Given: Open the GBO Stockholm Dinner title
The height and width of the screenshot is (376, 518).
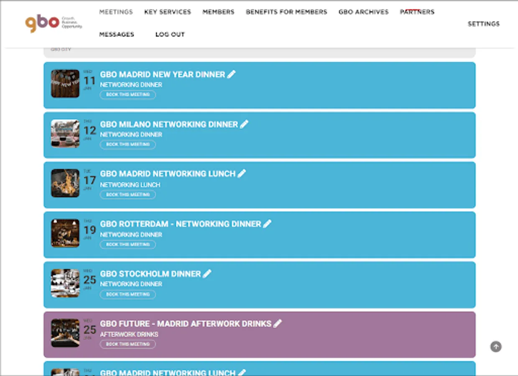Looking at the screenshot, I should point(151,274).
